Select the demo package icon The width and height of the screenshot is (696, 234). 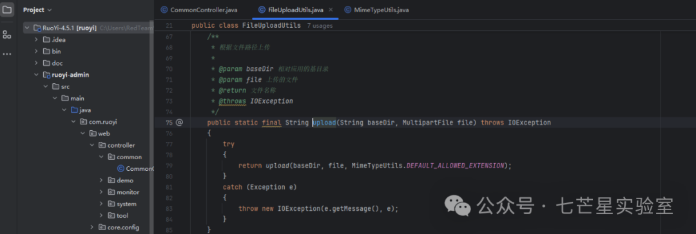pyautogui.click(x=111, y=180)
